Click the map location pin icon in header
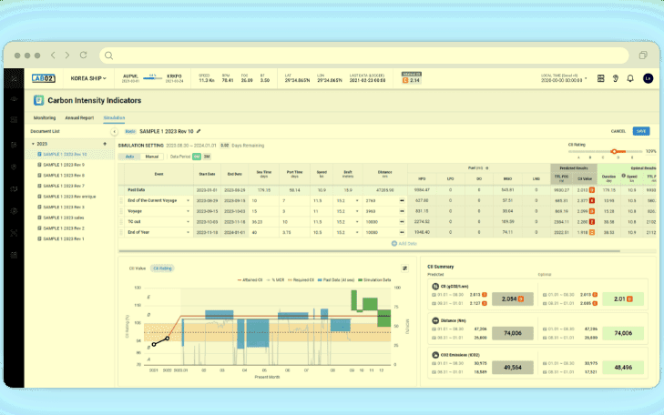 coord(617,79)
